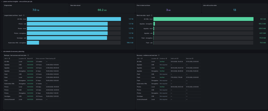The height and width of the screenshot is (111, 268).
Task: Open the Original data panel title
Action: (8, 5)
